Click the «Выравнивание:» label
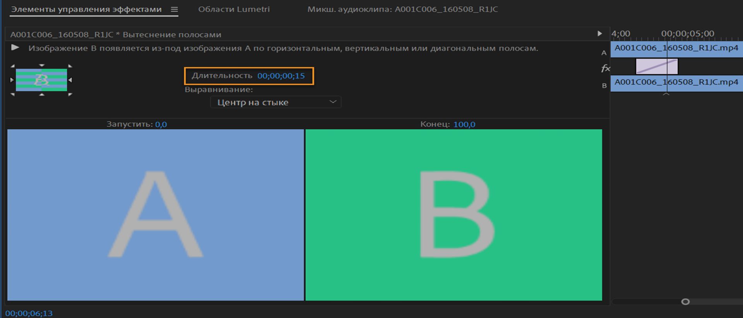The image size is (743, 318). pos(219,89)
